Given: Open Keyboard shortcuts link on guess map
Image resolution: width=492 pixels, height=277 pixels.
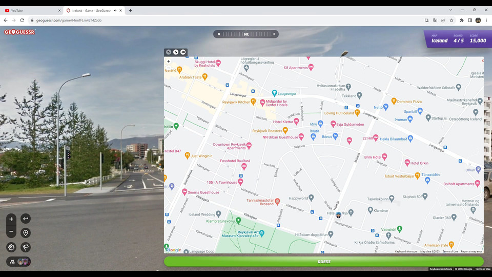Looking at the screenshot, I should coord(406,251).
